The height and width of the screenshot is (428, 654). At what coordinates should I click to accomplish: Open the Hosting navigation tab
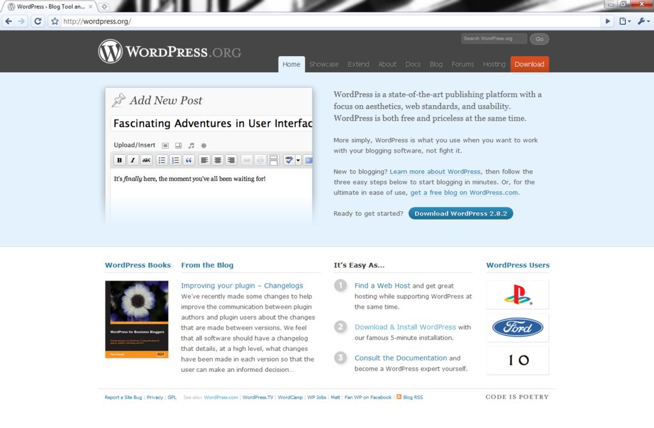tap(494, 64)
